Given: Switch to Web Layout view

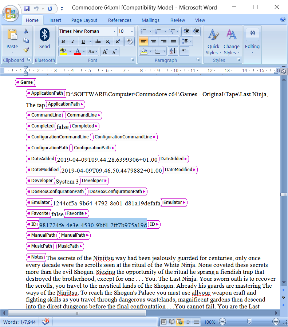Looking at the screenshot, I should (180, 322).
